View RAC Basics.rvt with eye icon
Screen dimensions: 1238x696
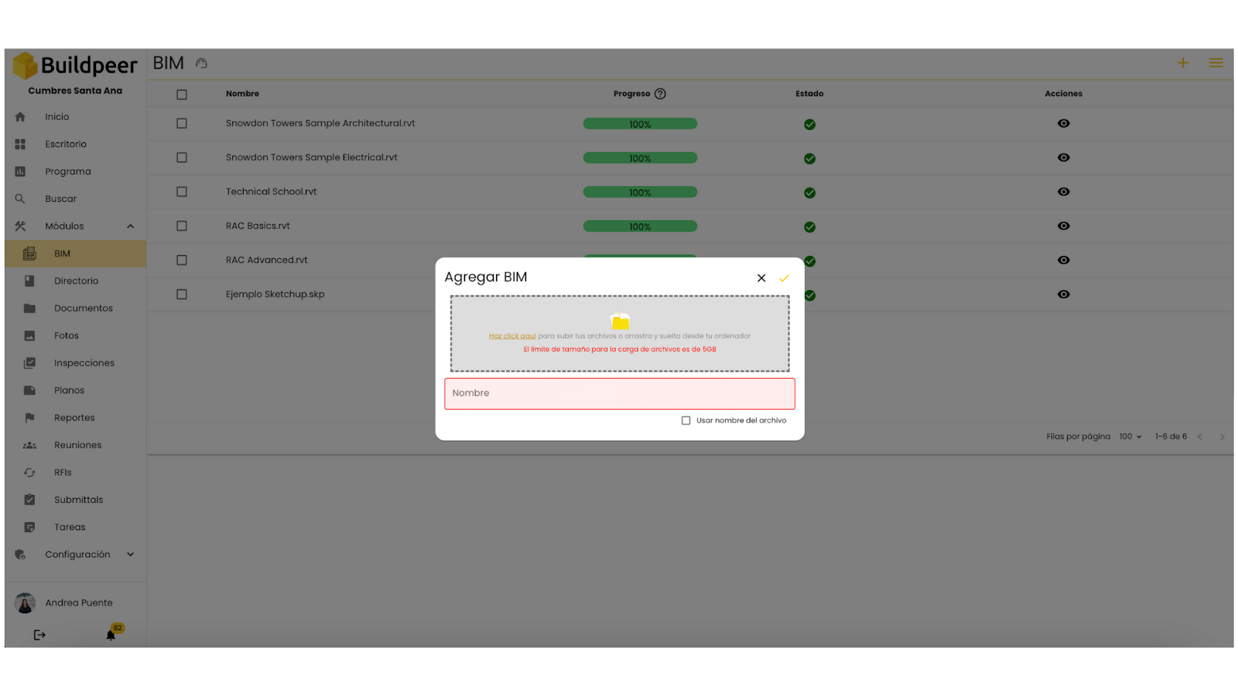pos(1064,226)
